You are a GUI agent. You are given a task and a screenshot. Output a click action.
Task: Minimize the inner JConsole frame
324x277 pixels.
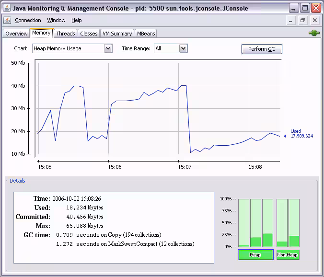tap(290, 20)
